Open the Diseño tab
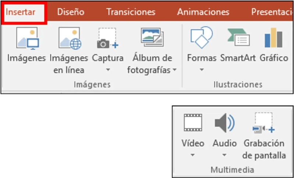 click(x=71, y=12)
